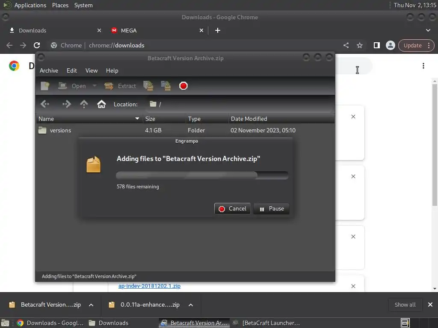The image size is (438, 328).
Task: Click the add folder icon in toolbar
Action: coord(166,85)
